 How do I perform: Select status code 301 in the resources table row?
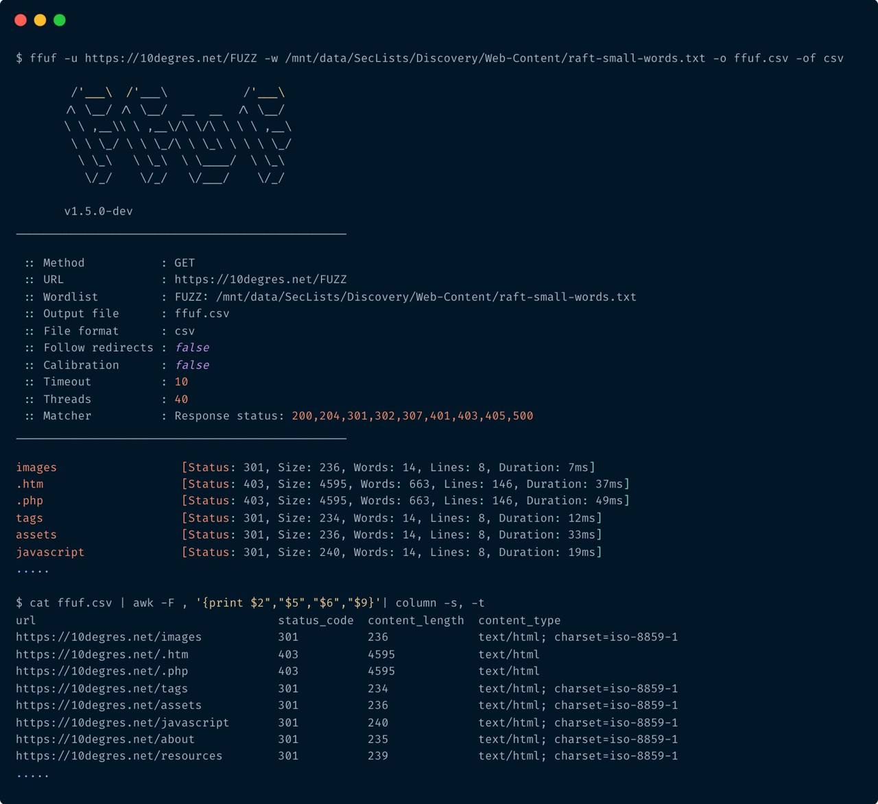point(288,756)
